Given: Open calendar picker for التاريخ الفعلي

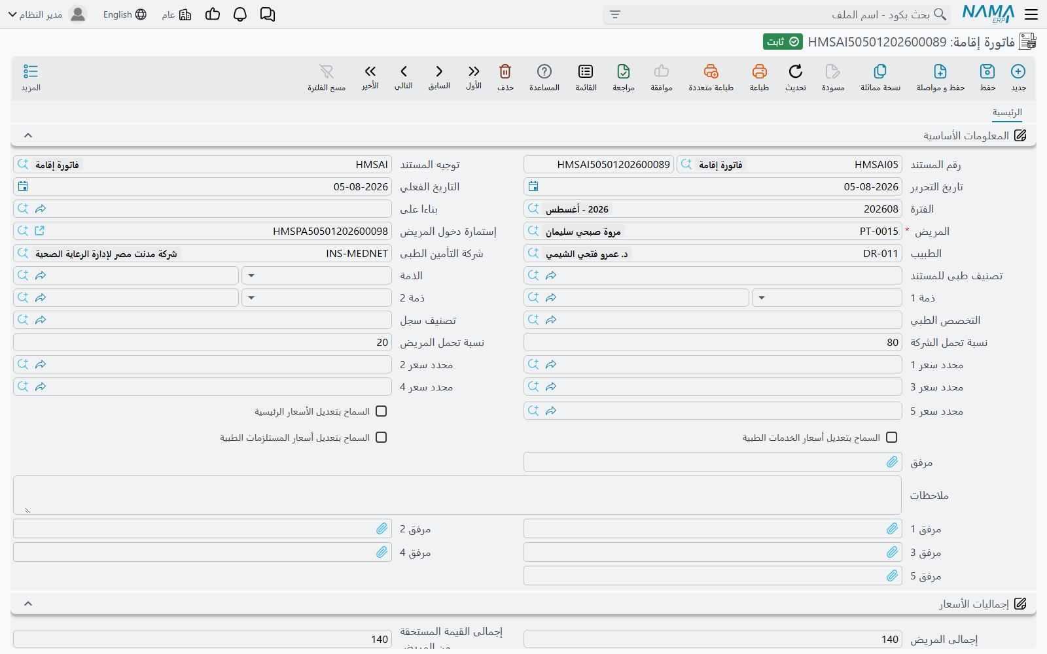Looking at the screenshot, I should [23, 186].
